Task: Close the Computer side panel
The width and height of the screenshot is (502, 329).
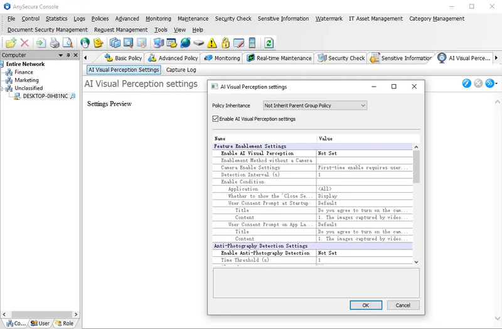Action: pos(75,55)
